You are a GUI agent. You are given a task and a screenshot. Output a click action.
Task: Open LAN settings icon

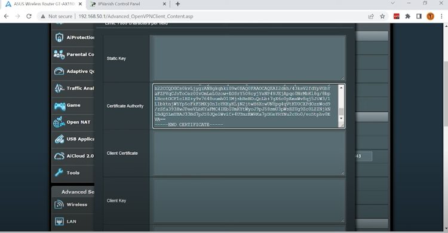click(59, 221)
